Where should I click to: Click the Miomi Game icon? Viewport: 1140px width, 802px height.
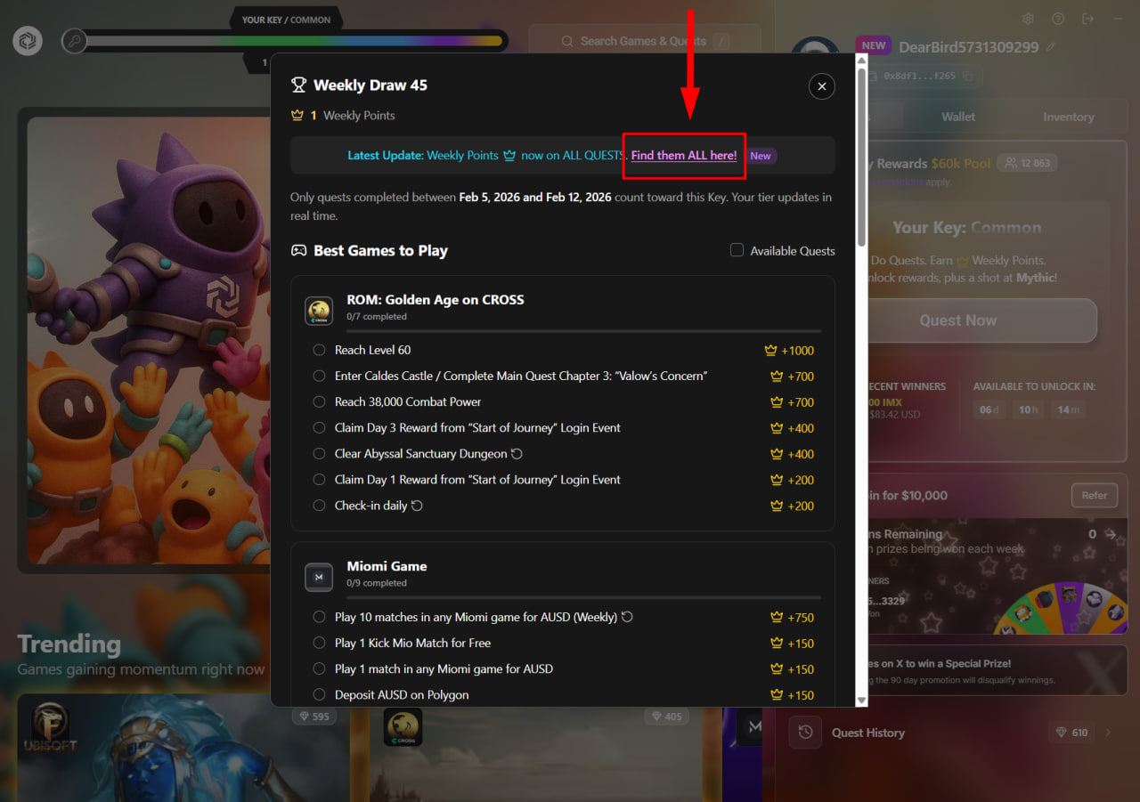click(319, 577)
